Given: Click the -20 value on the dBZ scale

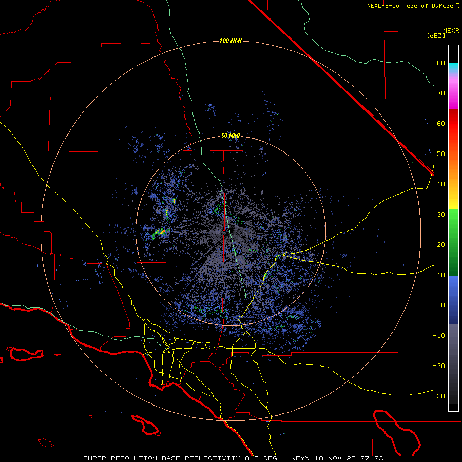Looking at the screenshot, I should 439,366.
